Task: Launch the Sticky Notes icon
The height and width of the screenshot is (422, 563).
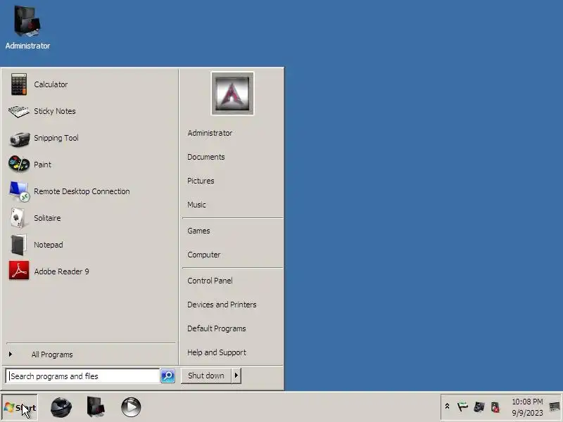Action: [19, 111]
